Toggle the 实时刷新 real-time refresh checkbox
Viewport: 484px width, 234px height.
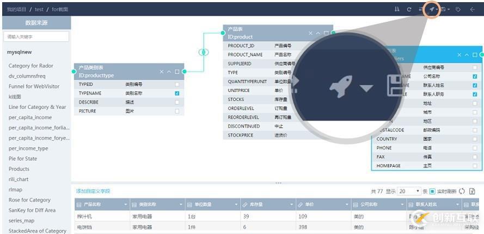click(x=432, y=192)
